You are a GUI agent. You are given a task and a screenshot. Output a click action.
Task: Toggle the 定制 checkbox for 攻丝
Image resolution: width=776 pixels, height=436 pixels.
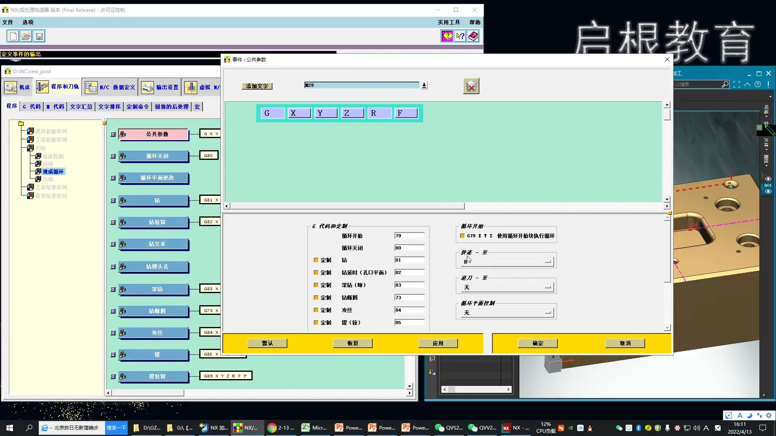coord(316,310)
